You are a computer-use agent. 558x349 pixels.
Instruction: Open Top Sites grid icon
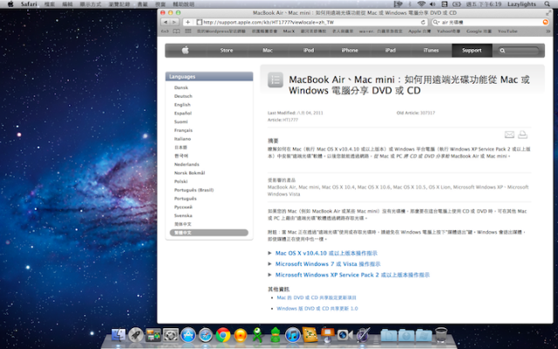pos(188,31)
